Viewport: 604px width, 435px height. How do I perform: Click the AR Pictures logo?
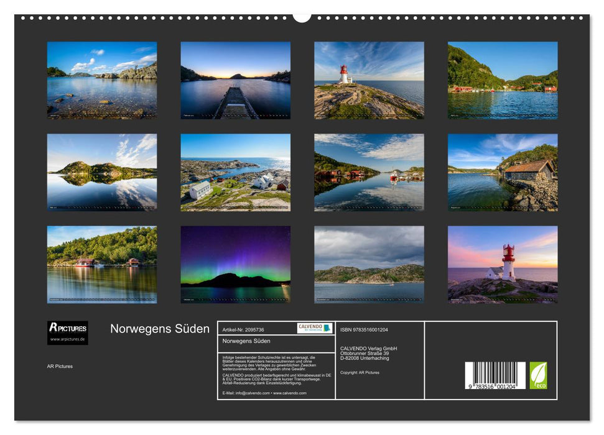[x=67, y=328]
